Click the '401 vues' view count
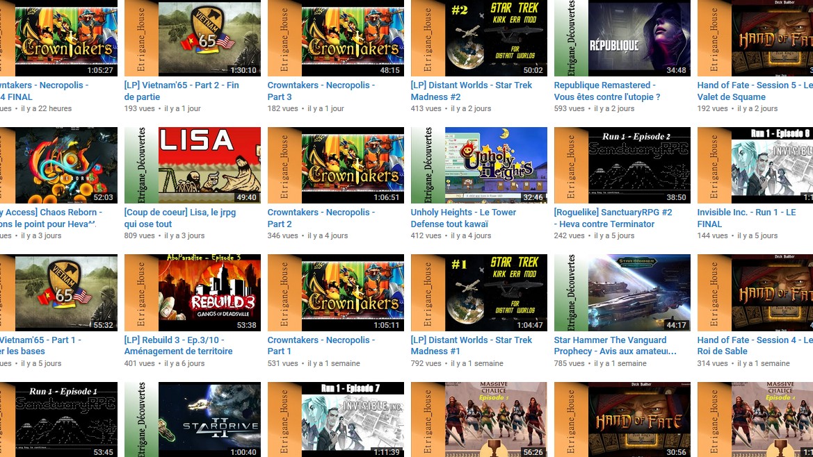The height and width of the screenshot is (457, 813). pos(140,363)
